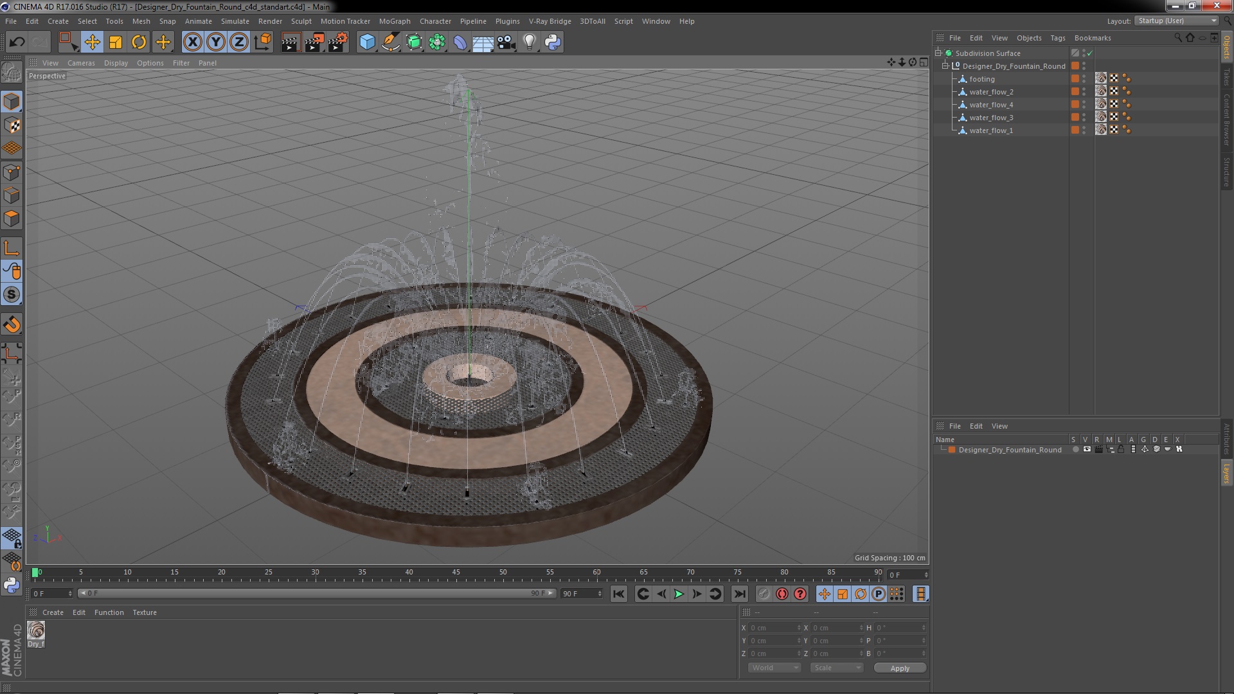Add a Light object

pos(530,42)
